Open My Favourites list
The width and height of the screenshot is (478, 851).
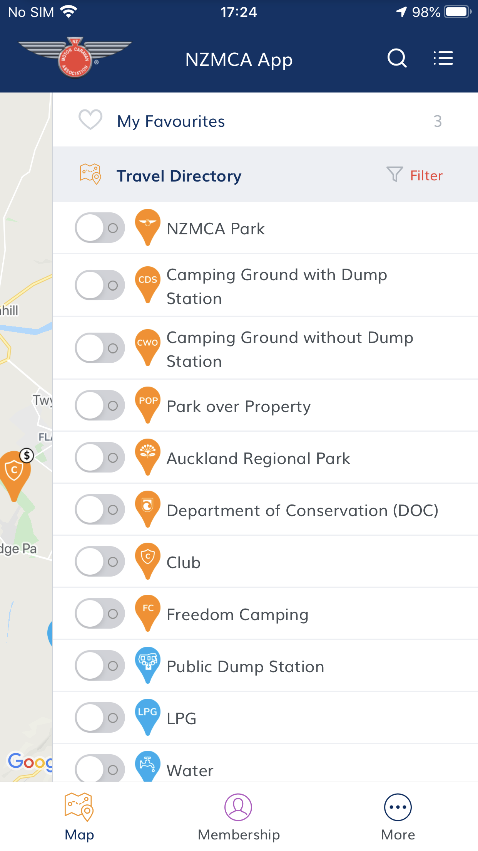(266, 121)
